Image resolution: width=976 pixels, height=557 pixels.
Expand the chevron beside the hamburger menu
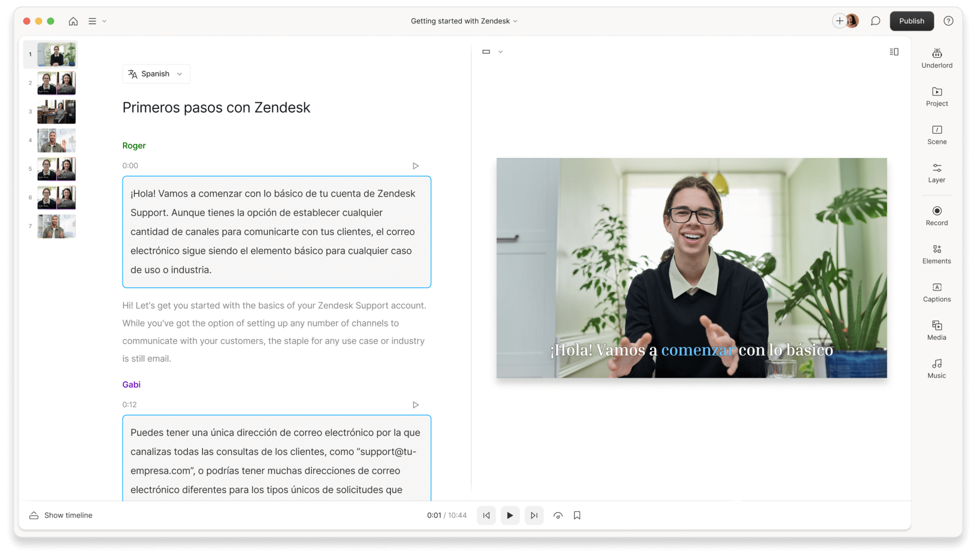104,21
